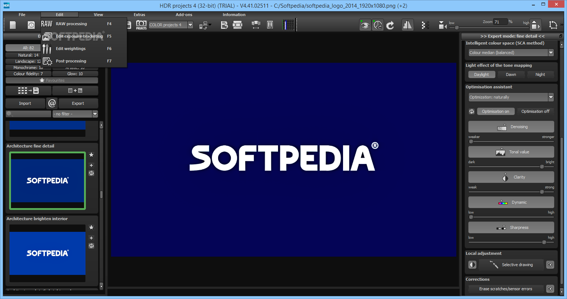Click settings icon right of Selective drawing
Image resolution: width=567 pixels, height=299 pixels.
[x=550, y=265]
